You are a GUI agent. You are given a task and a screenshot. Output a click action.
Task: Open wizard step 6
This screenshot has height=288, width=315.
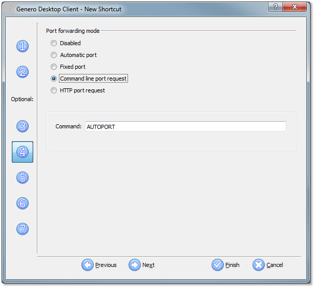point(23,203)
